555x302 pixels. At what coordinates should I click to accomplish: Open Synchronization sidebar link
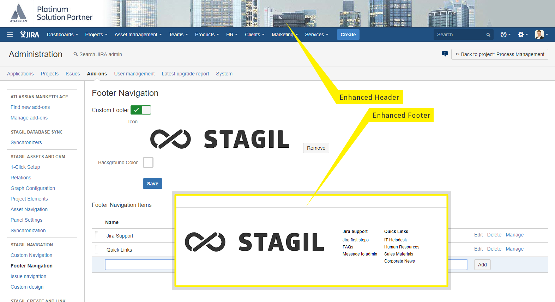28,230
